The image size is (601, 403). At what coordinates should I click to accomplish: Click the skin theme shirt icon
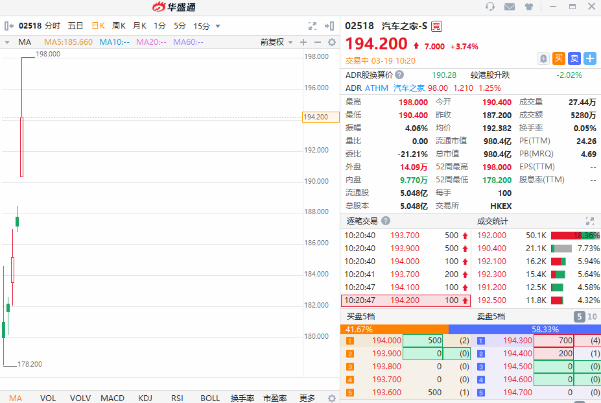529,6
